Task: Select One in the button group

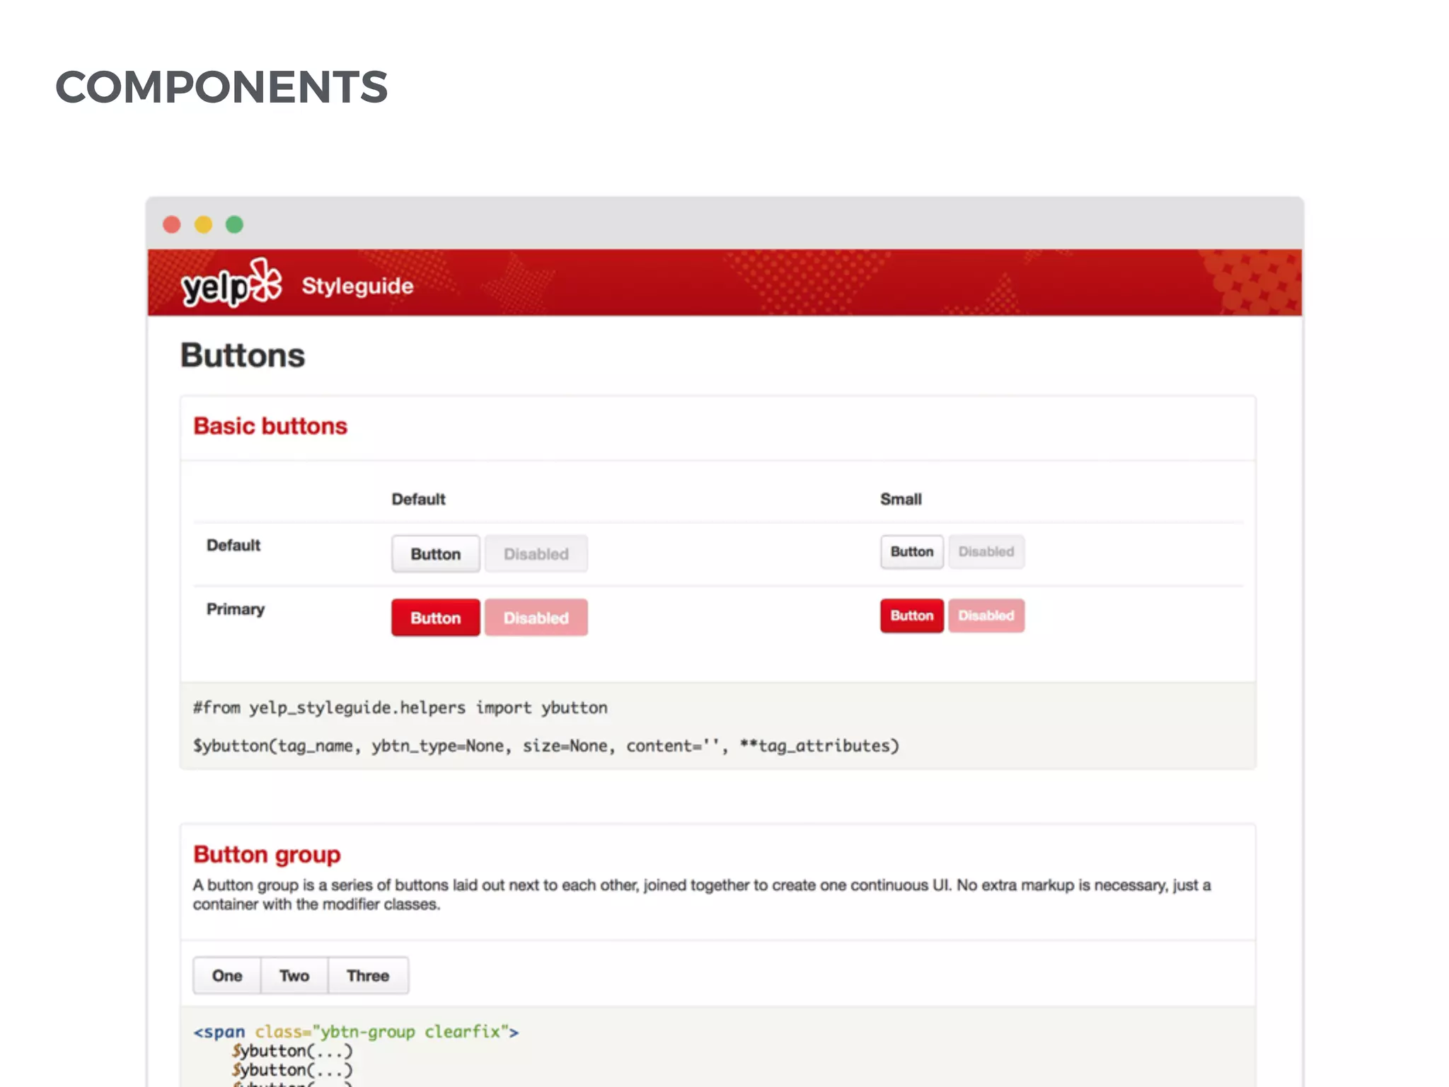Action: click(227, 975)
